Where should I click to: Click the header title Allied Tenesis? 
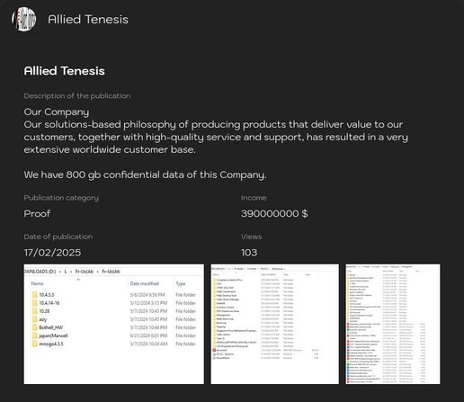[x=88, y=19]
